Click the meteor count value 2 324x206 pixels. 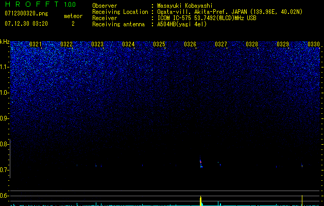pyautogui.click(x=73, y=24)
